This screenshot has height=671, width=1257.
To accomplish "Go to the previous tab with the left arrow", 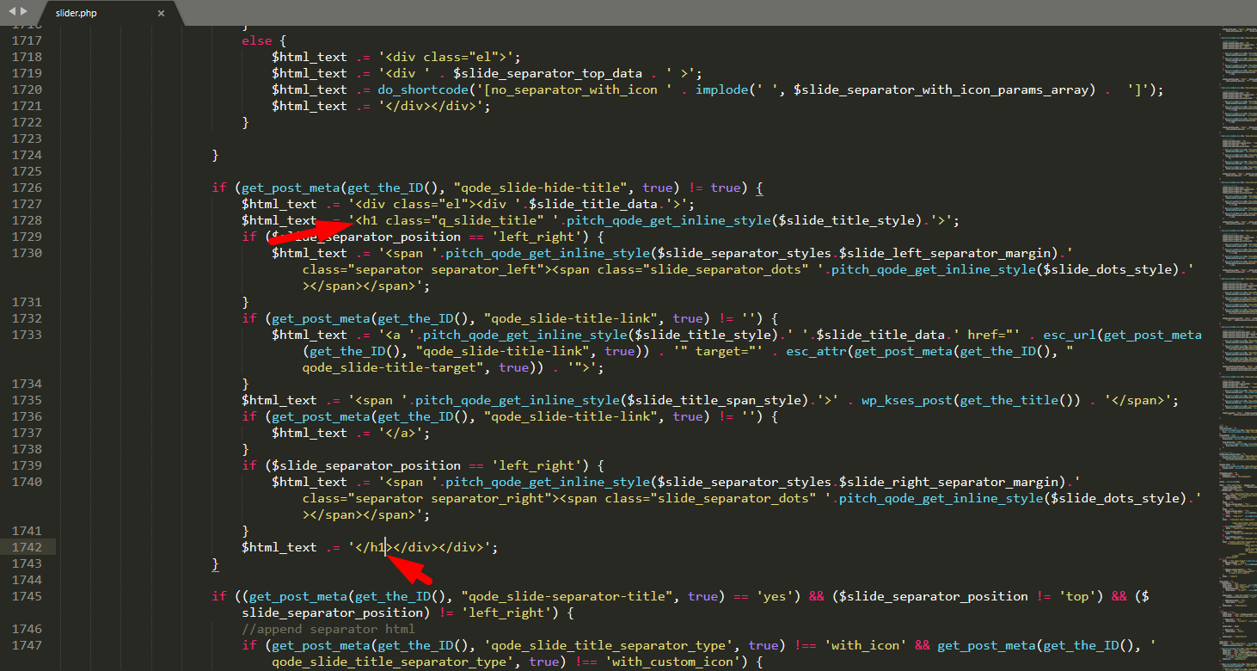I will click(x=11, y=12).
